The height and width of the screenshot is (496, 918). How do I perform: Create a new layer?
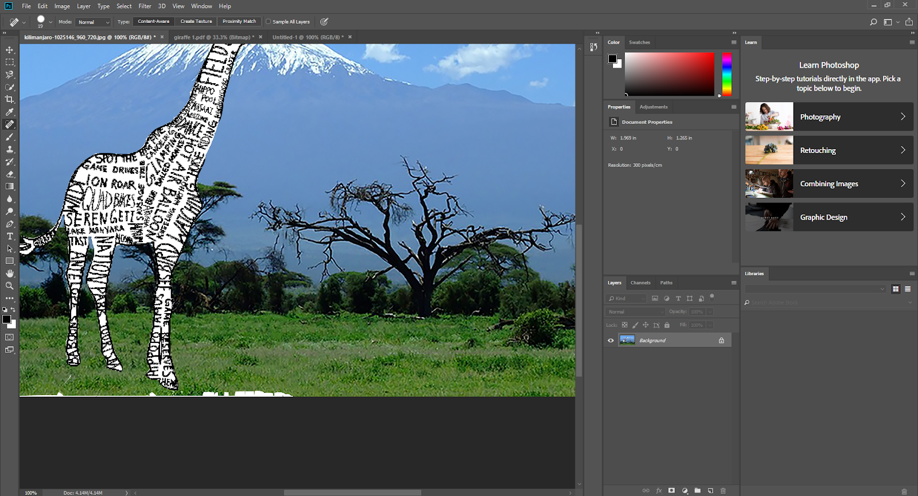pyautogui.click(x=710, y=491)
